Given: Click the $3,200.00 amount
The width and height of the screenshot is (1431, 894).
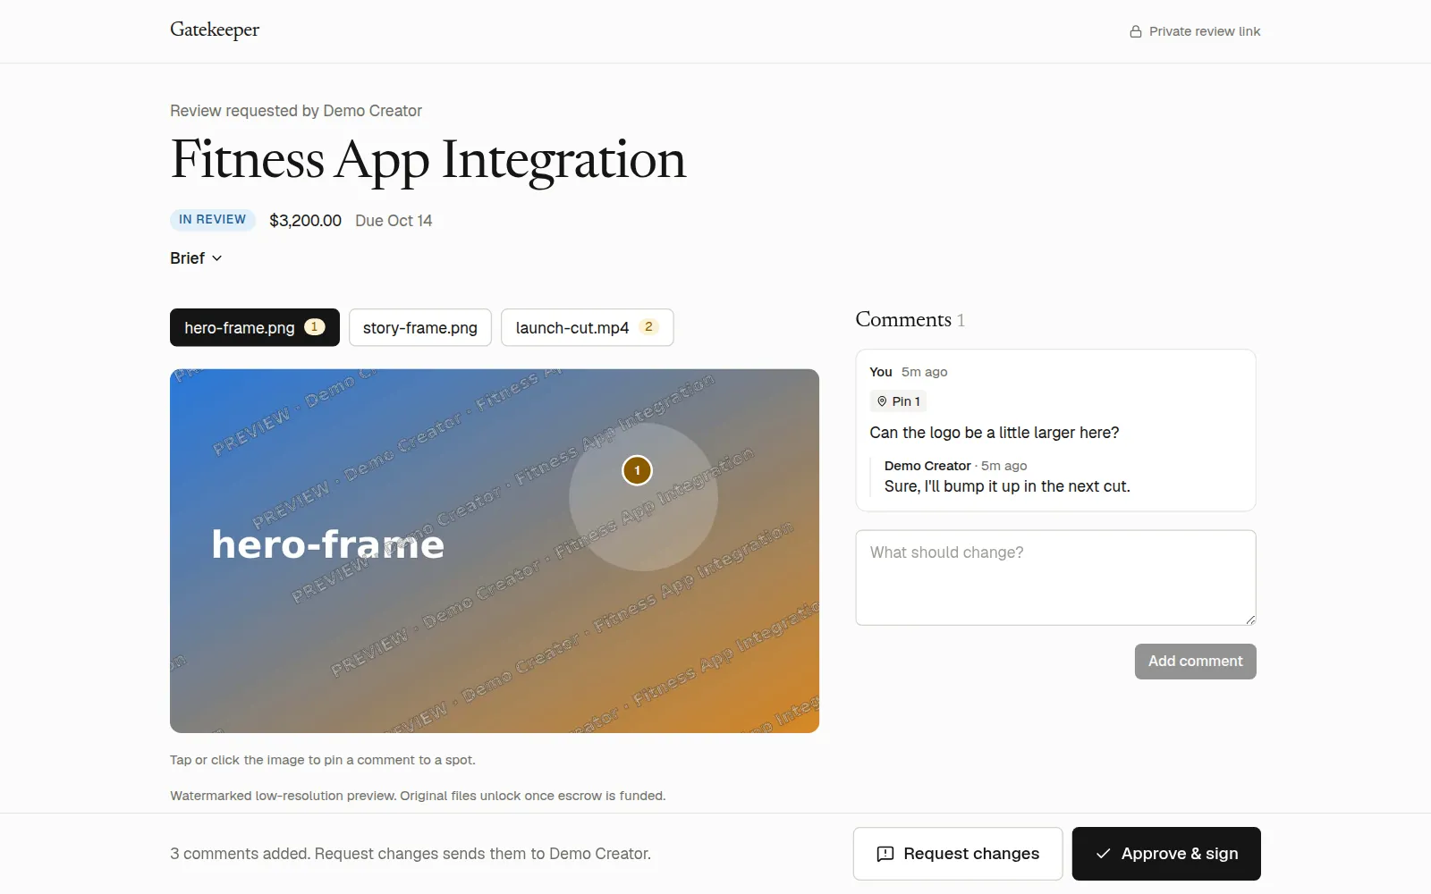Looking at the screenshot, I should coord(305,221).
